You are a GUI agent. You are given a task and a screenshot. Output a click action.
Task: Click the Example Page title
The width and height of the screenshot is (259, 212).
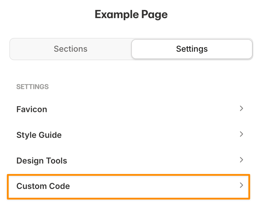[x=131, y=14]
